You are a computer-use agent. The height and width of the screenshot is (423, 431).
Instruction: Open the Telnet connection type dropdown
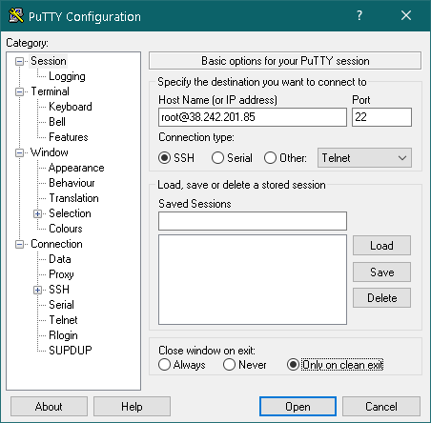[x=364, y=158]
